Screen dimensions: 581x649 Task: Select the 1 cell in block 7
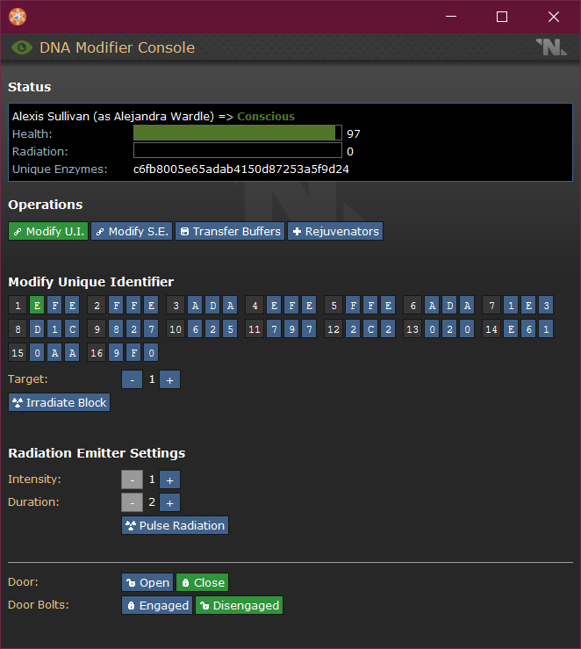pos(511,306)
